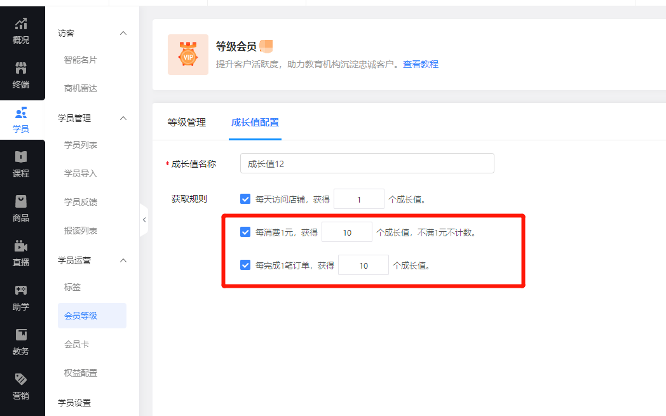666x416 pixels.
Task: Collapse the 访客 menu group
Action: pos(123,33)
